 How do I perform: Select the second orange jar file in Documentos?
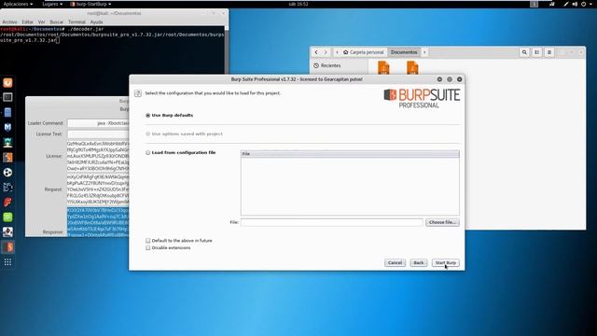click(412, 67)
